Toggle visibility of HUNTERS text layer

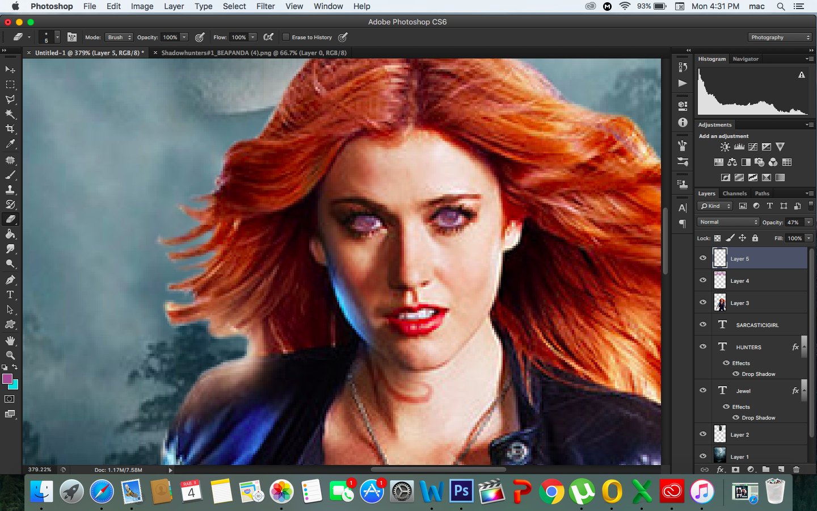click(x=703, y=346)
